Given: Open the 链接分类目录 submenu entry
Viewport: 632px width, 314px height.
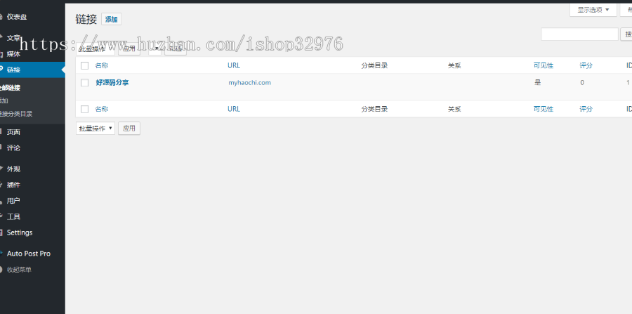Looking at the screenshot, I should click(x=16, y=114).
